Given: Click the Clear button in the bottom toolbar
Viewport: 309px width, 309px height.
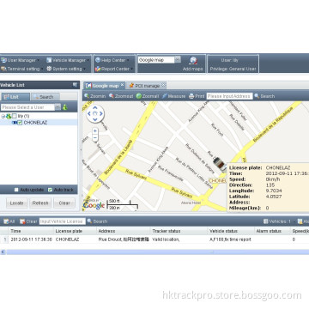Looking at the screenshot, I should pyautogui.click(x=28, y=221).
